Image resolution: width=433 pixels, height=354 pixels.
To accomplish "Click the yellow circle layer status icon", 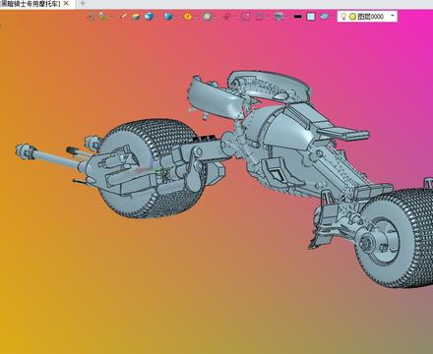I will click(x=352, y=17).
